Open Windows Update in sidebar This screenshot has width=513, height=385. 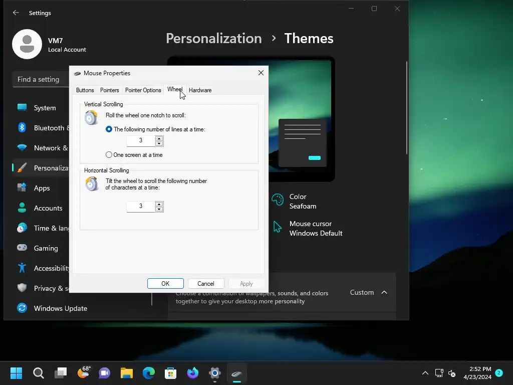[52, 308]
